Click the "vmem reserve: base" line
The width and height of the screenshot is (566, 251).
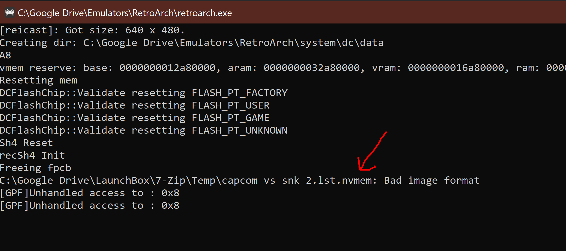tap(283, 68)
